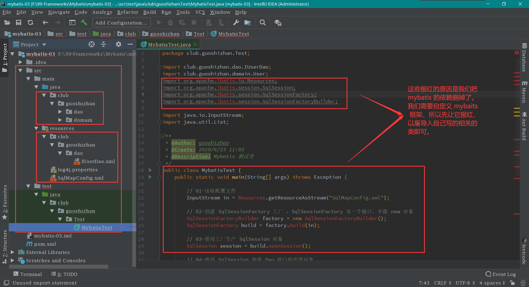Screen dimensions: 529x287
Task: Open the Refactor menu
Action: coord(128,12)
